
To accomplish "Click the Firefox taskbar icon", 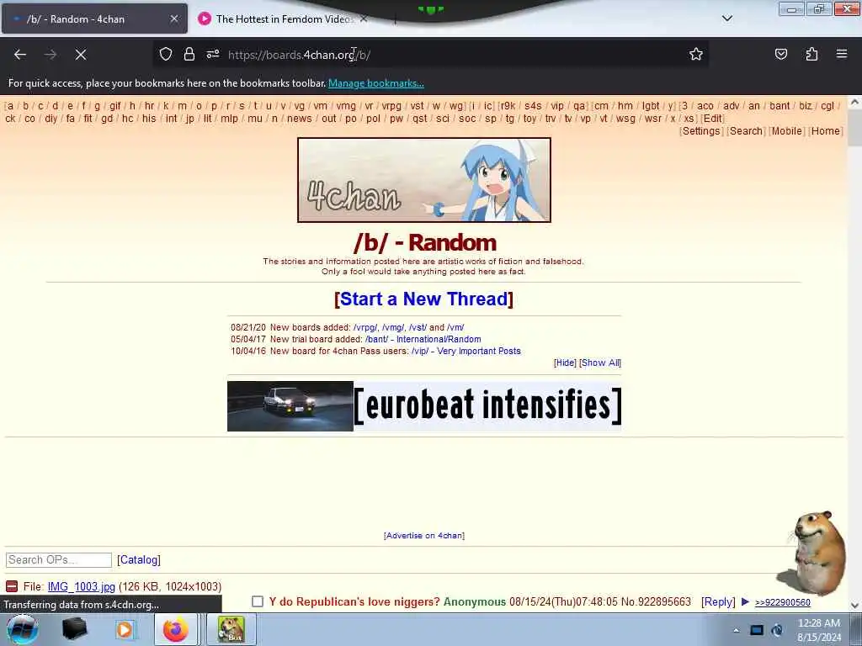I will point(175,629).
